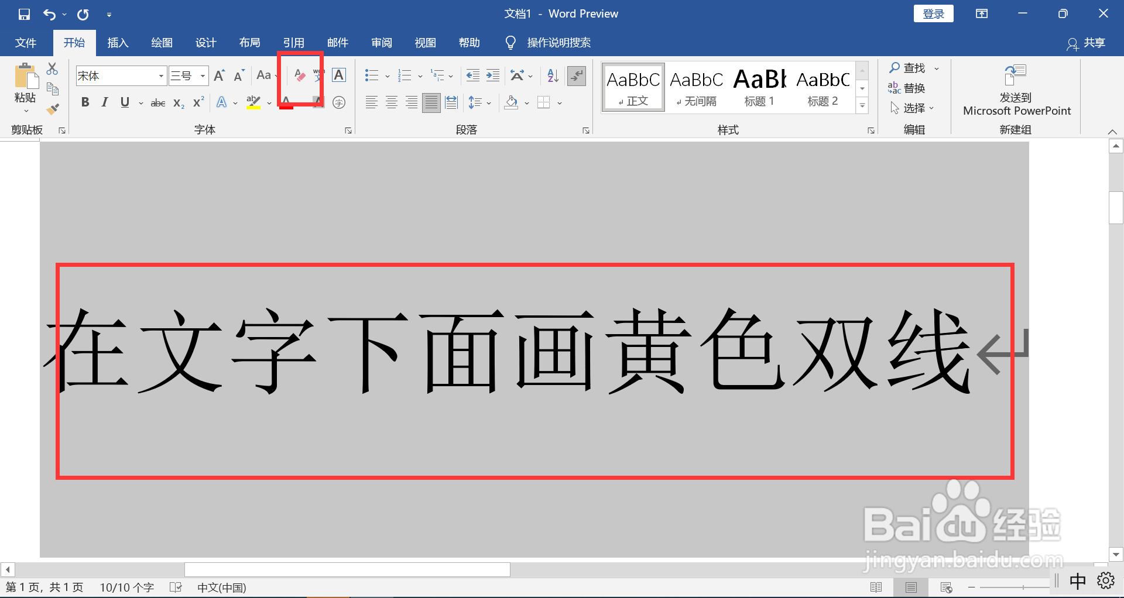The width and height of the screenshot is (1124, 598).
Task: Activate the Format Painter brush
Action: [x=52, y=109]
